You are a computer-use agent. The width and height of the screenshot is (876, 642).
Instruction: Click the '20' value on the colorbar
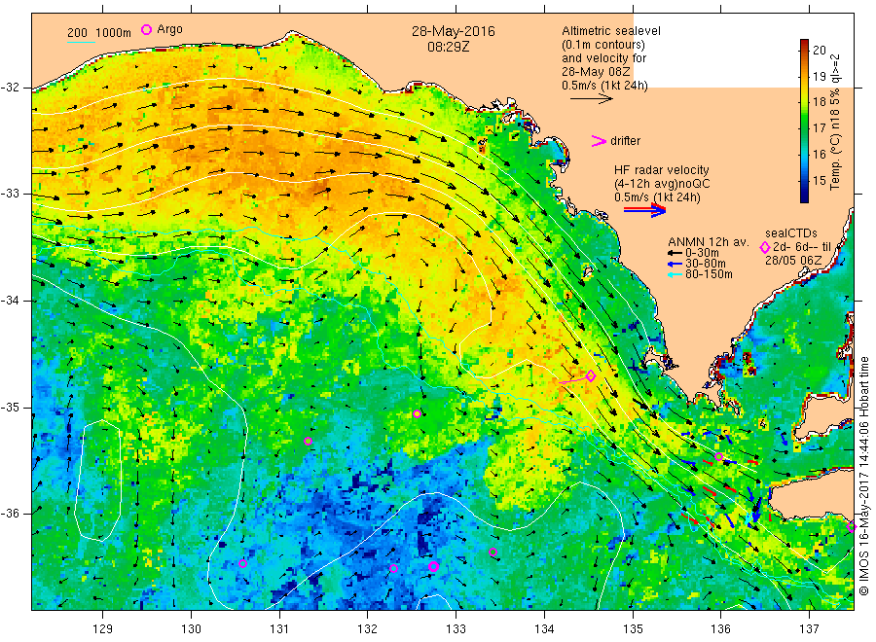click(x=819, y=51)
